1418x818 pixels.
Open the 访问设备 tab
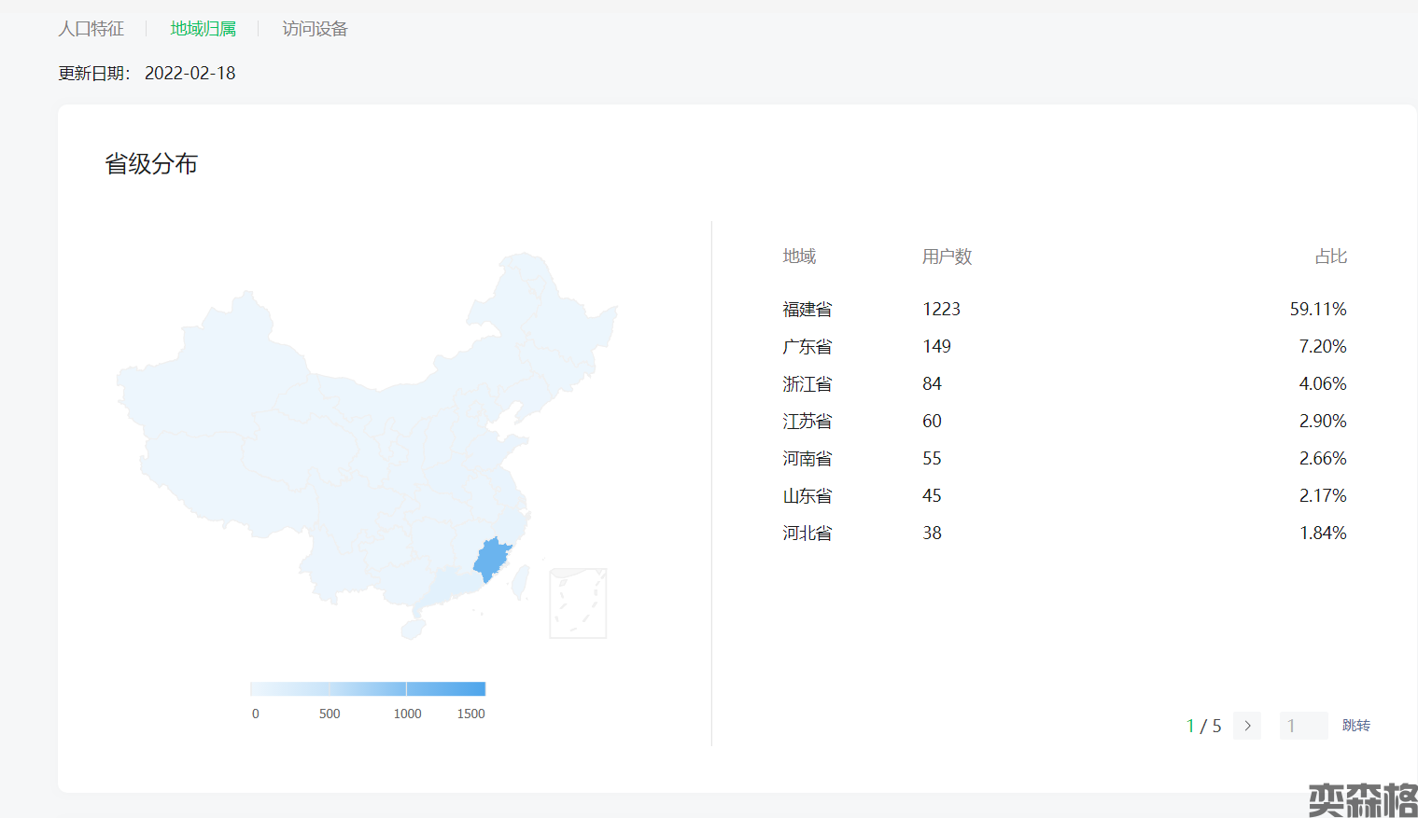(x=315, y=29)
